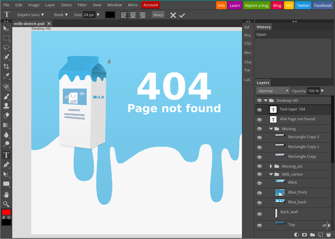Expand the Missing_pic folder
The width and height of the screenshot is (335, 239).
[x=271, y=166]
